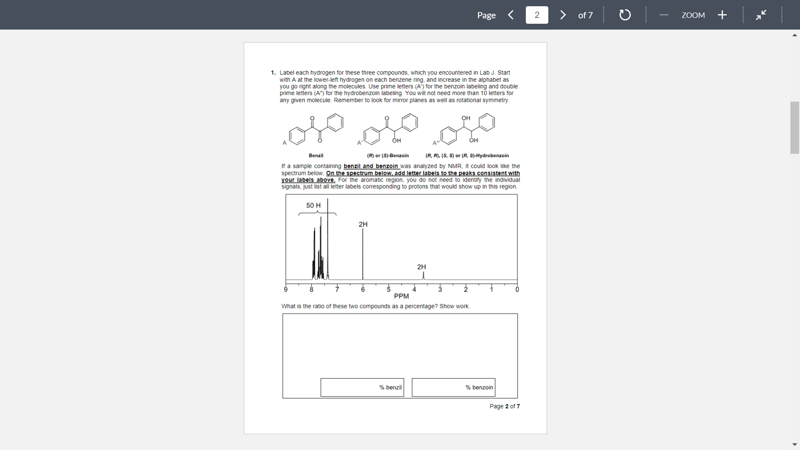Click the show-work answer area
The image size is (800, 450).
[x=400, y=346]
